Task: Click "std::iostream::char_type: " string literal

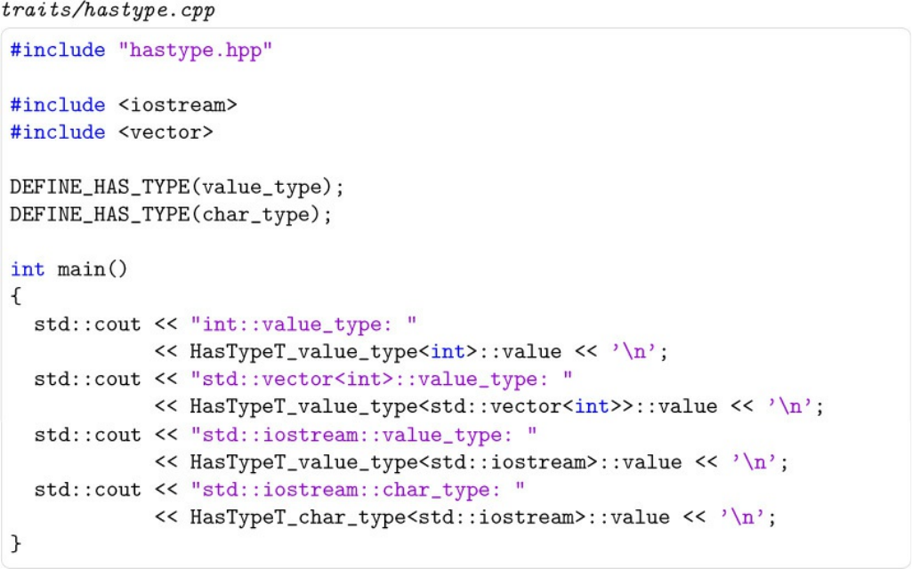Action: (x=358, y=490)
